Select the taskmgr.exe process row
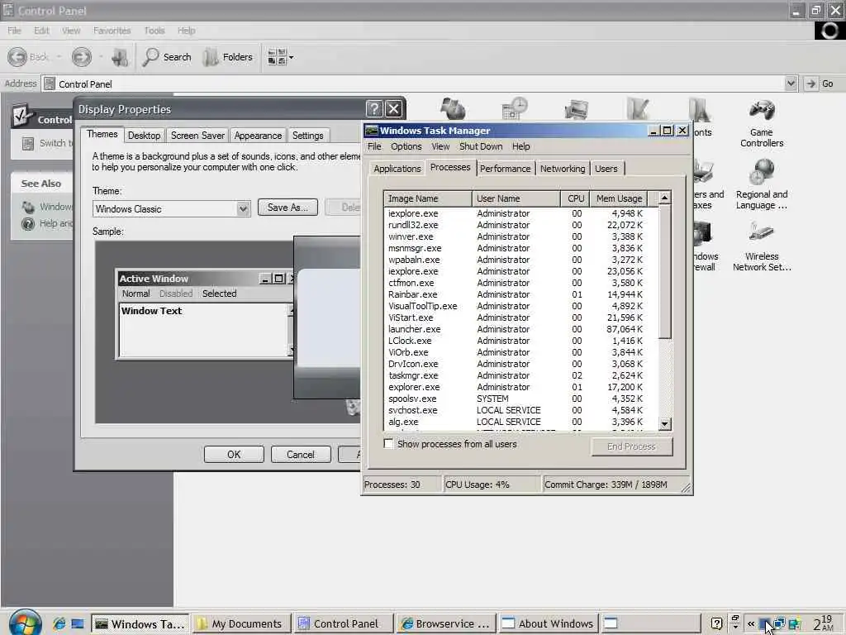This screenshot has height=635, width=846. tap(521, 376)
